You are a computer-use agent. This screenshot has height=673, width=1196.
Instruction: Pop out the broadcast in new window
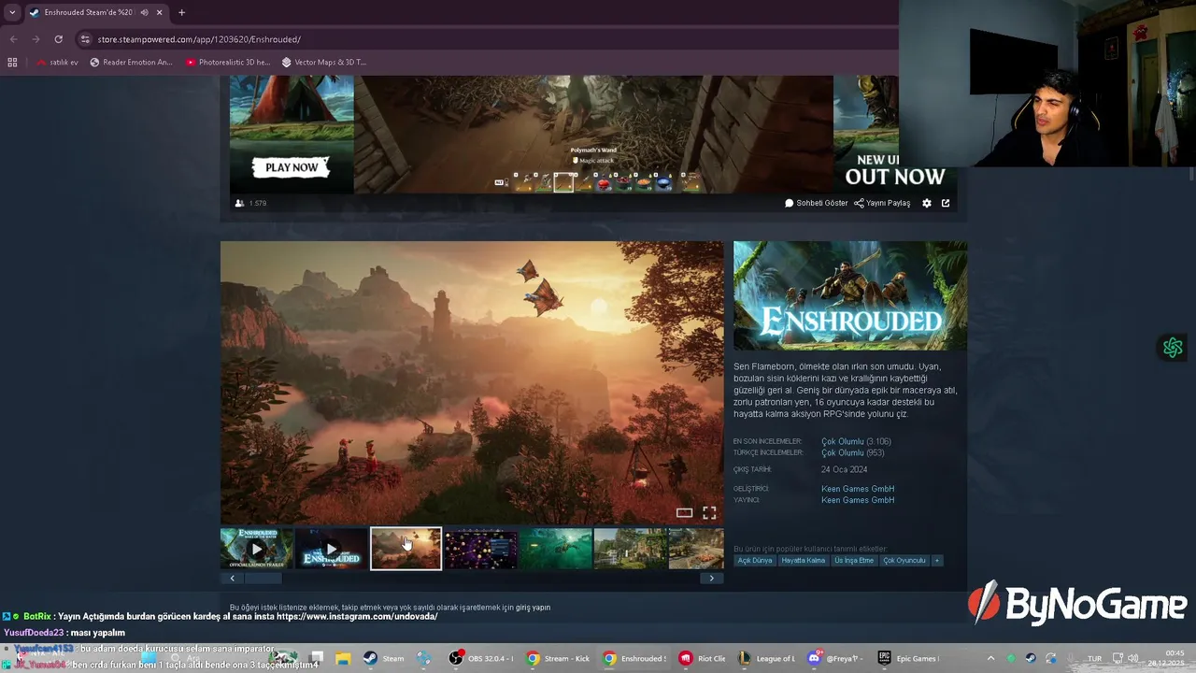tap(946, 203)
